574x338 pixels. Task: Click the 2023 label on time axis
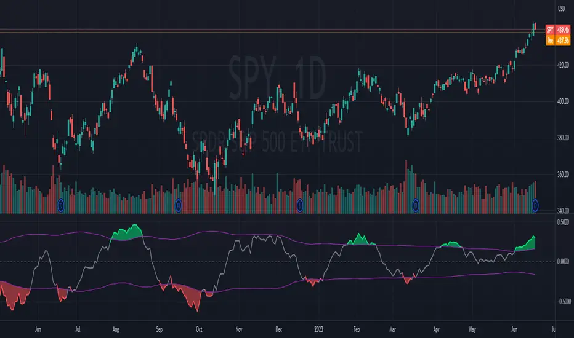click(x=319, y=329)
